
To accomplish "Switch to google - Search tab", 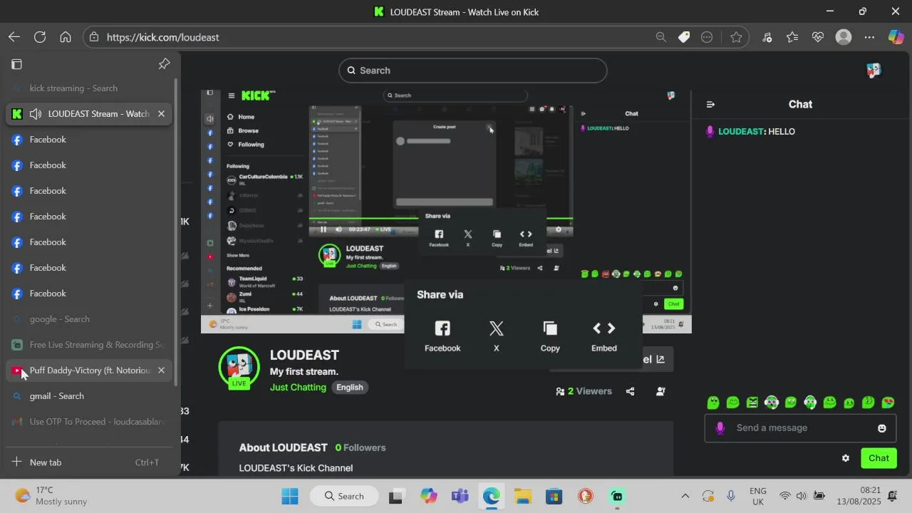I will pos(89,319).
